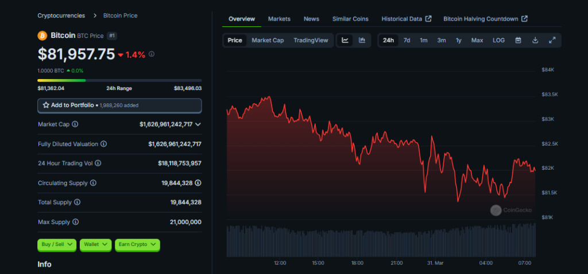This screenshot has height=274, width=588.
Task: Open the Overview tab
Action: (242, 19)
